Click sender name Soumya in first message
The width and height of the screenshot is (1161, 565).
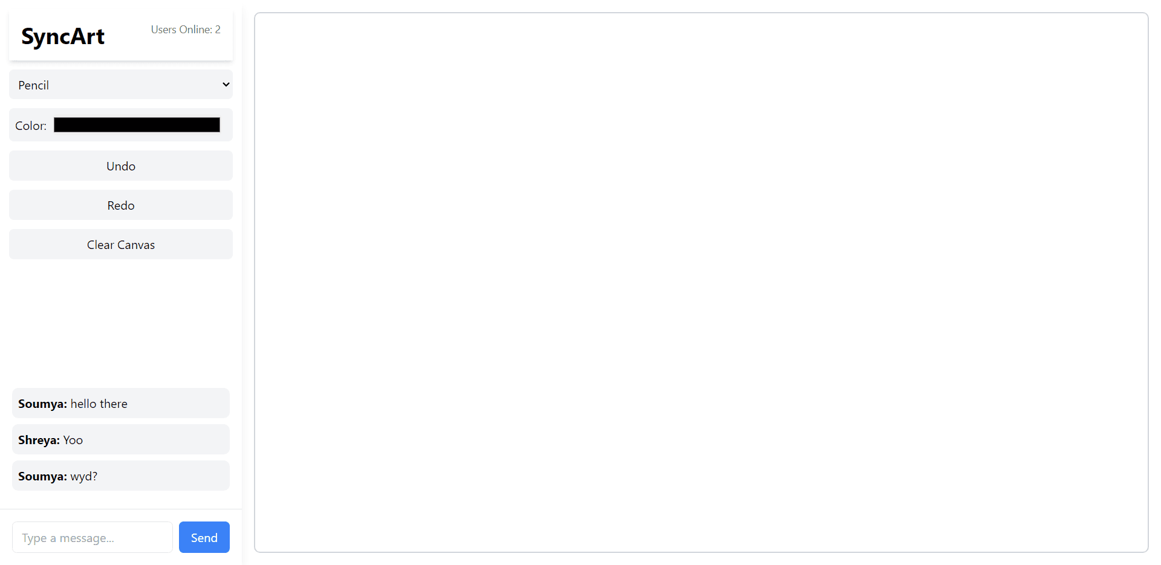pos(42,404)
